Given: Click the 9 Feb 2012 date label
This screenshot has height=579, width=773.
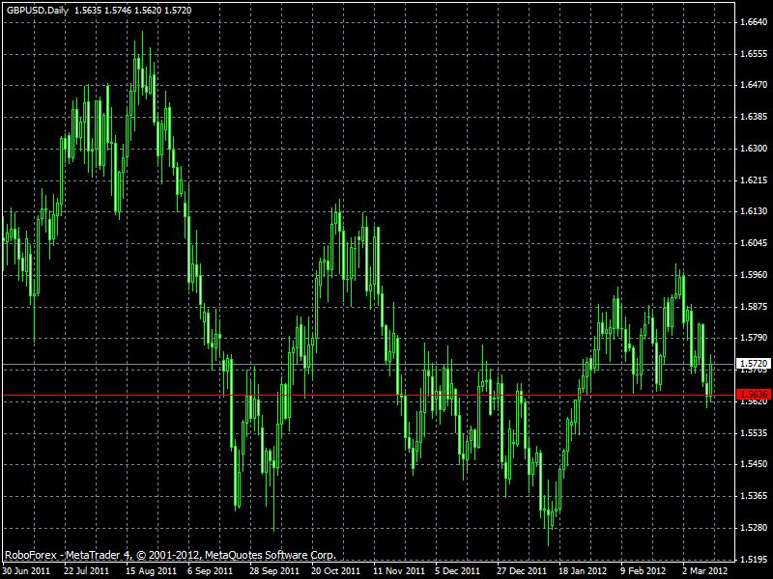Looking at the screenshot, I should click(643, 571).
